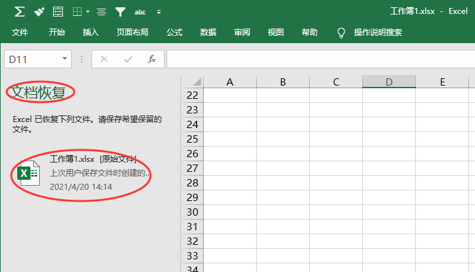
Task: Click the Insert Function fx button
Action: click(x=152, y=59)
